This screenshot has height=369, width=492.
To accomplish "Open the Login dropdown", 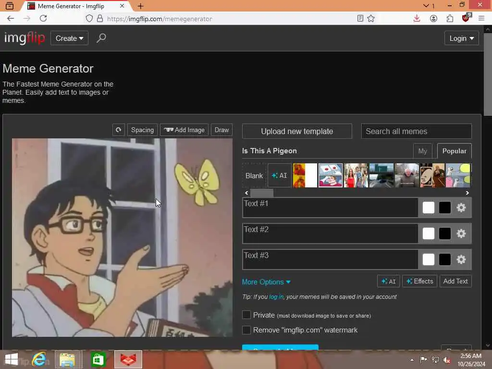I will tap(462, 38).
